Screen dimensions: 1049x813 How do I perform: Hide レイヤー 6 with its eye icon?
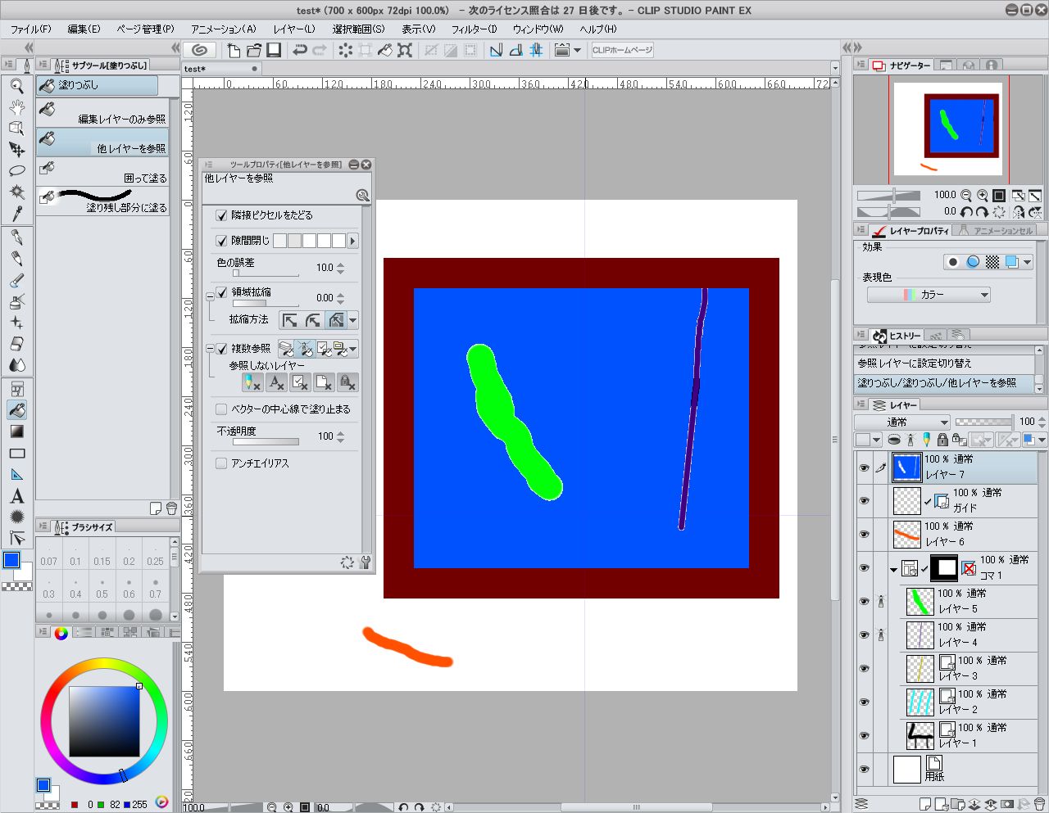tap(864, 535)
